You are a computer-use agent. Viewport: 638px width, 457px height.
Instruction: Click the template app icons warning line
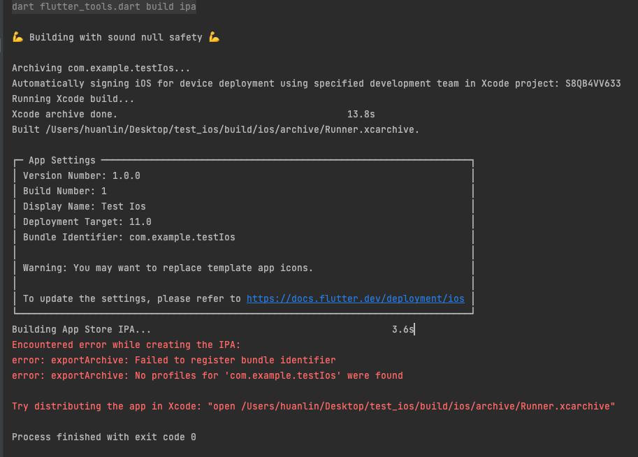click(168, 268)
